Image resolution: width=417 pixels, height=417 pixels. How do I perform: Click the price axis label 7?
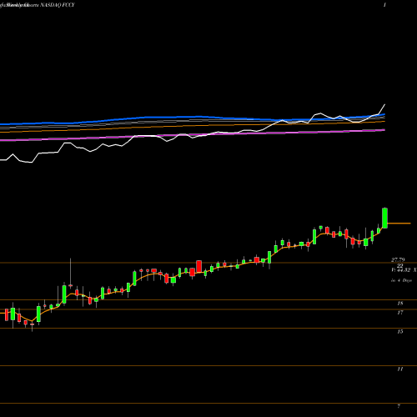point(399,406)
